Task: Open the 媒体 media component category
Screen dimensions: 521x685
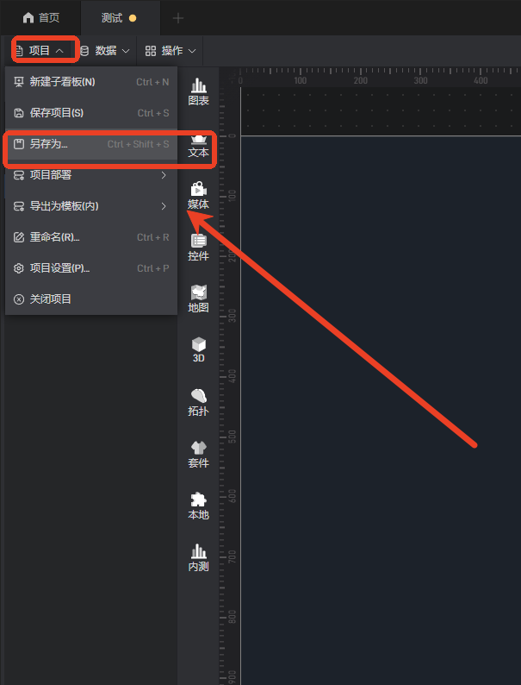Action: point(198,196)
